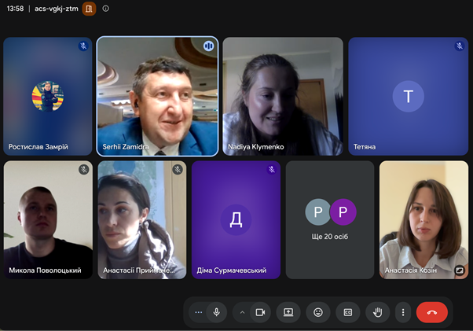Viewport: 473px width, 331px height.
Task: Click Діма Сурмачевський's purple avatar tile
Action: 236,219
